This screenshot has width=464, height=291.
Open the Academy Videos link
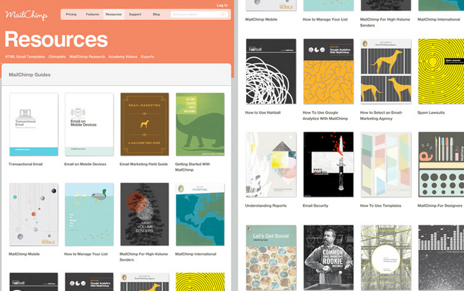click(x=123, y=57)
